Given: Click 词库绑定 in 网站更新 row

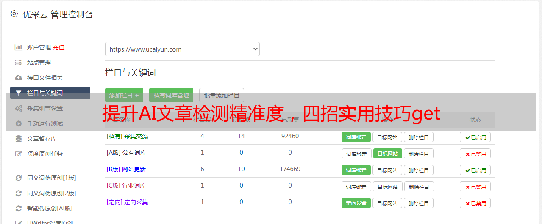Looking at the screenshot, I should coord(356,170).
